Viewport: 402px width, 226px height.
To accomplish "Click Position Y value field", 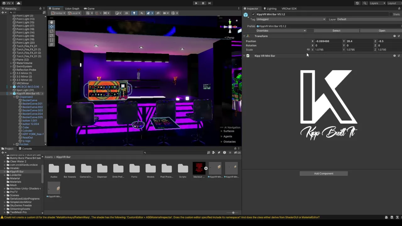I will coord(359,41).
